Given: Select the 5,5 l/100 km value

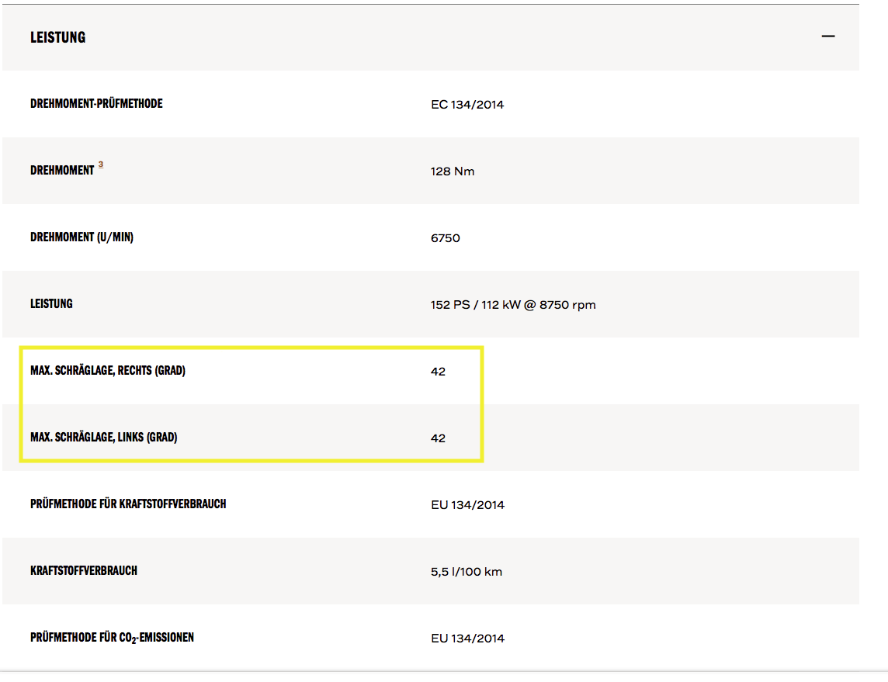Looking at the screenshot, I should (467, 572).
